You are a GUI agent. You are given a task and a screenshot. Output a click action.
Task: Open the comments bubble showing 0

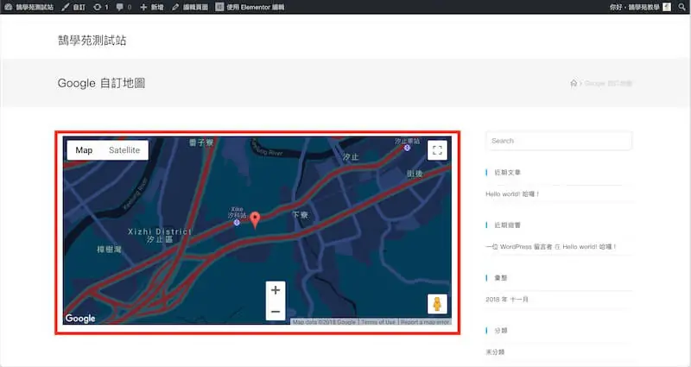[x=124, y=7]
